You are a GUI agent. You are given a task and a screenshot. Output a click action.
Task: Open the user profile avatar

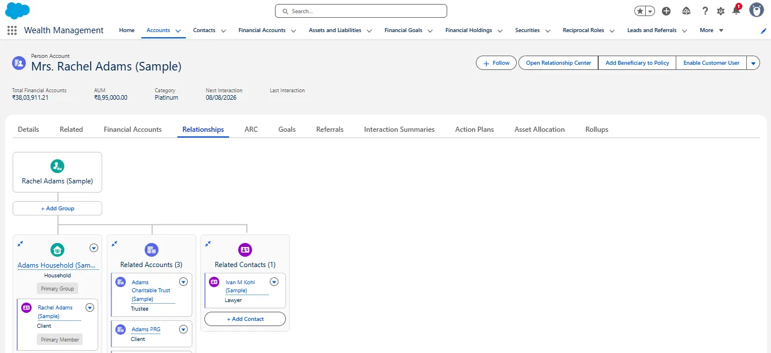pyautogui.click(x=756, y=10)
